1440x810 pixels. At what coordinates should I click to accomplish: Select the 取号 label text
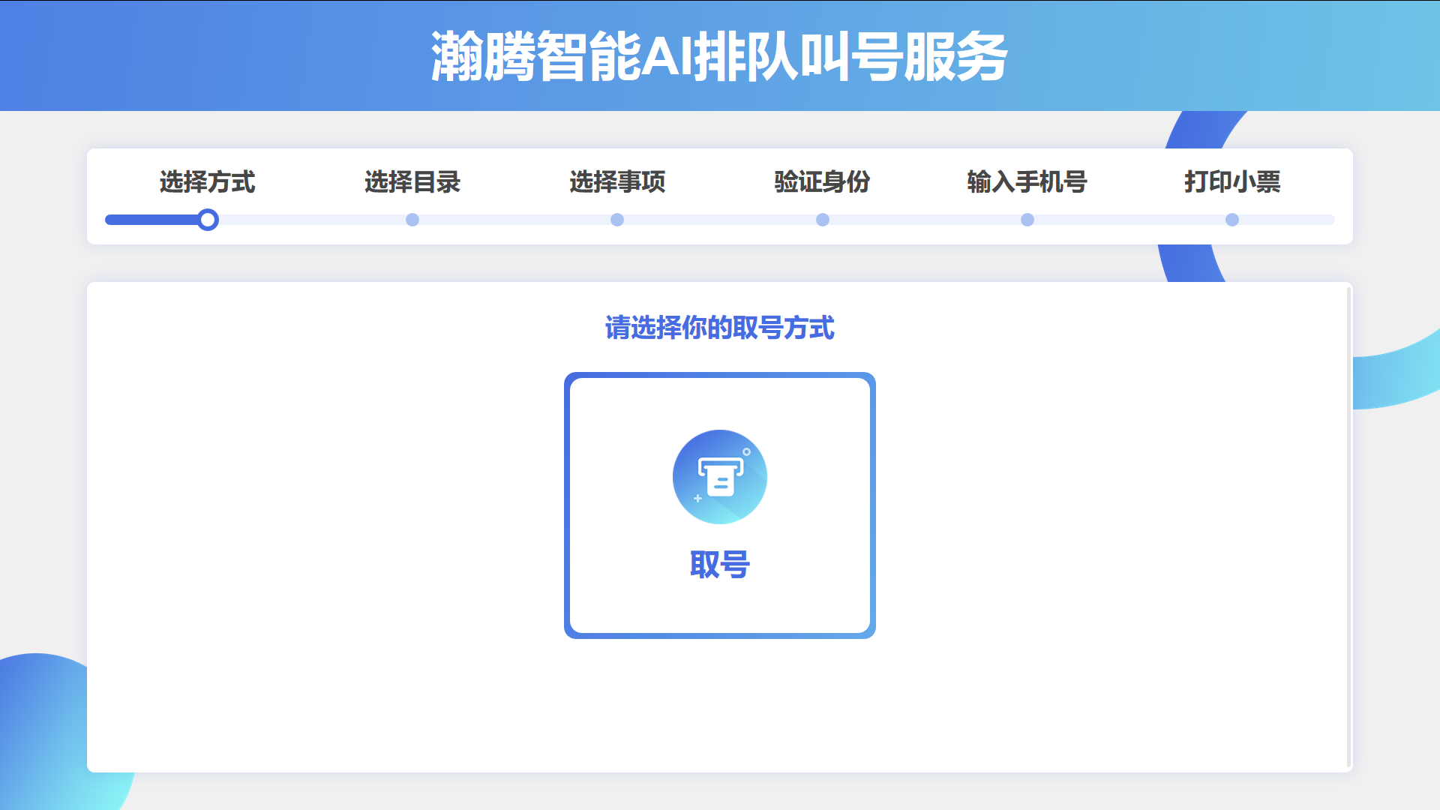coord(720,565)
